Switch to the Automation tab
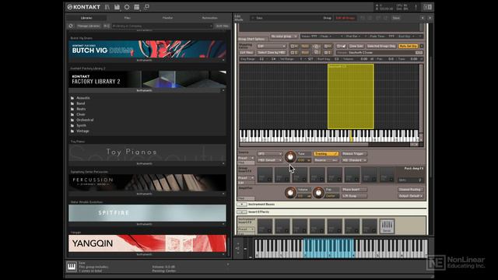The width and height of the screenshot is (498, 280). [210, 18]
